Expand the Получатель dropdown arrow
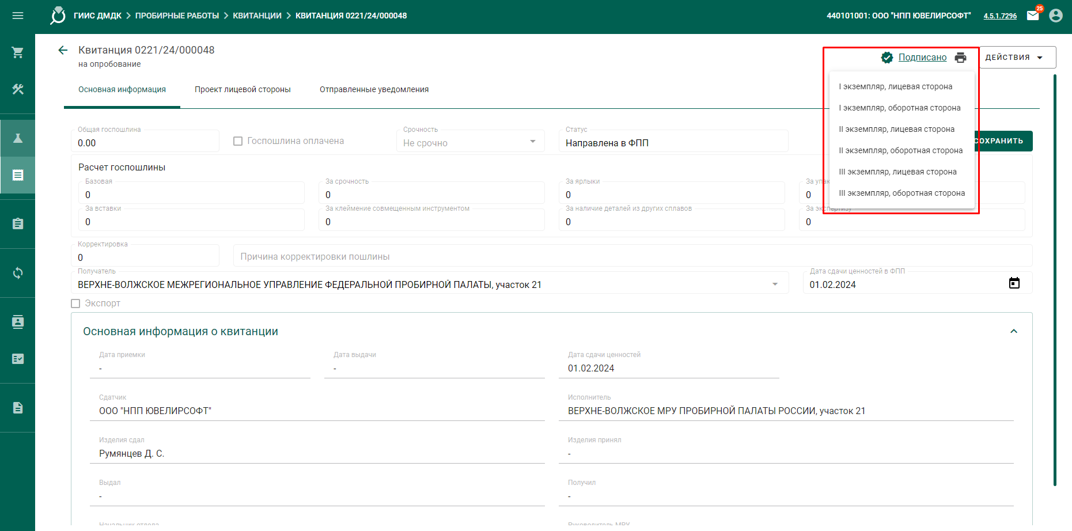 click(775, 284)
